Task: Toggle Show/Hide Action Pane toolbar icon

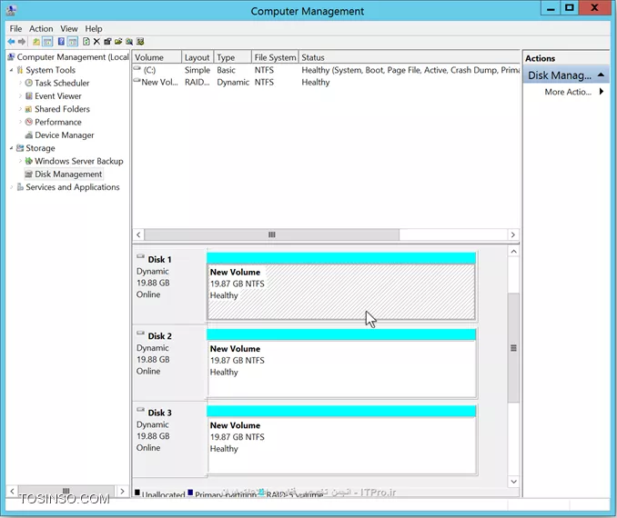Action: pyautogui.click(x=73, y=41)
